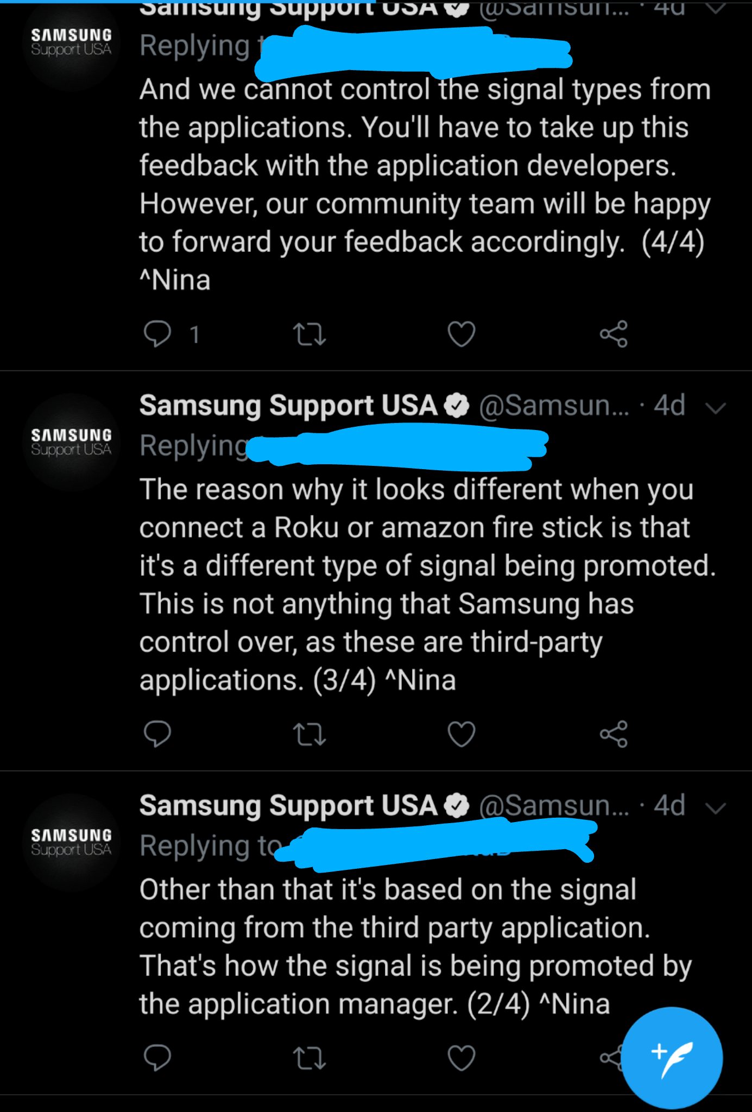Viewport: 752px width, 1112px height.
Task: Share the (3/4) third-party applications tweet
Action: click(x=614, y=734)
